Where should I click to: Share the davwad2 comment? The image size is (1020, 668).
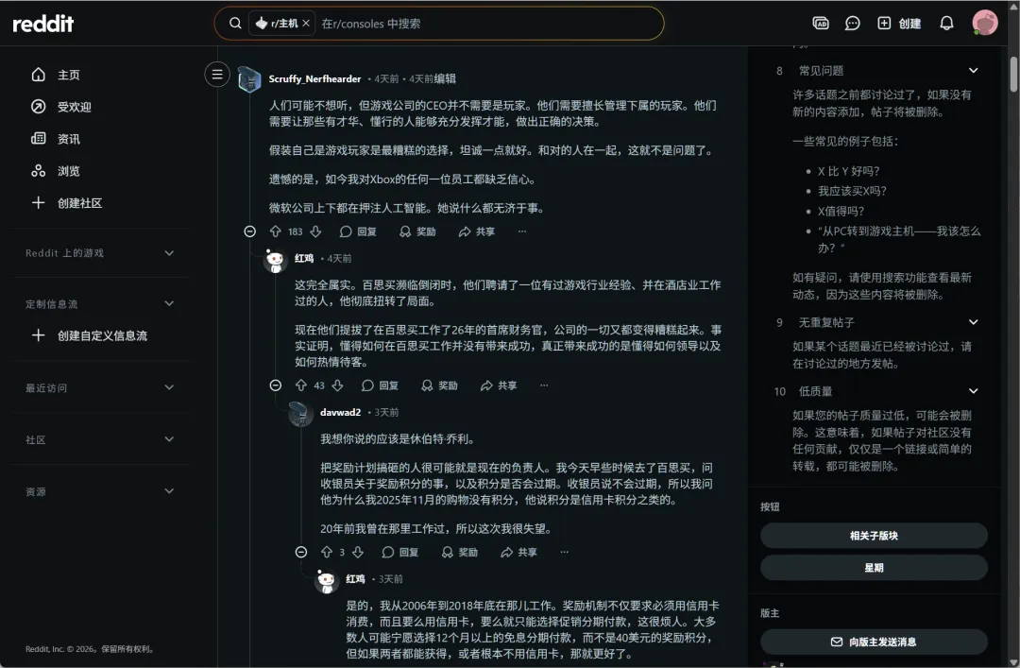pos(519,552)
